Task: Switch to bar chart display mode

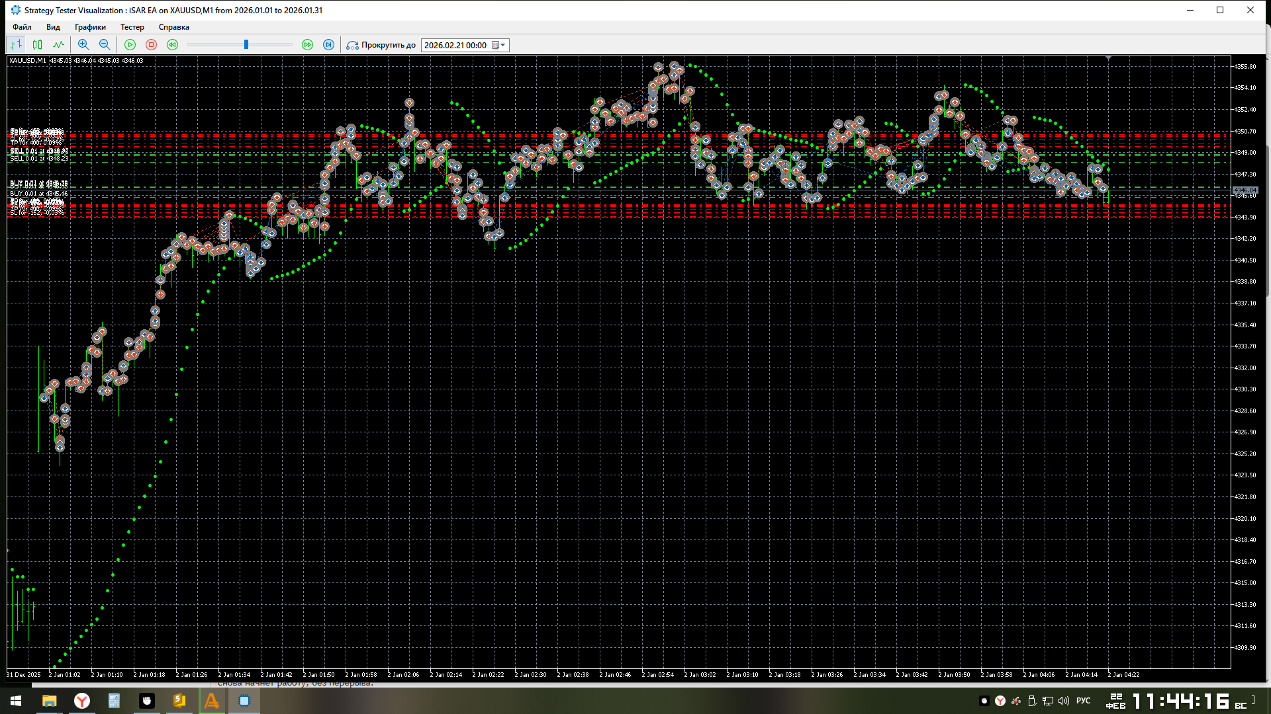Action: [x=17, y=45]
